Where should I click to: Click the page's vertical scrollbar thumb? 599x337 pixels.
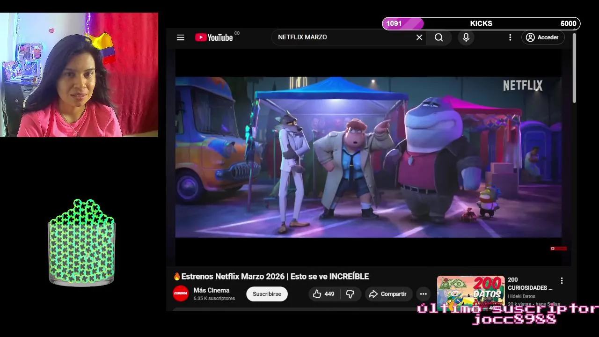[574, 68]
